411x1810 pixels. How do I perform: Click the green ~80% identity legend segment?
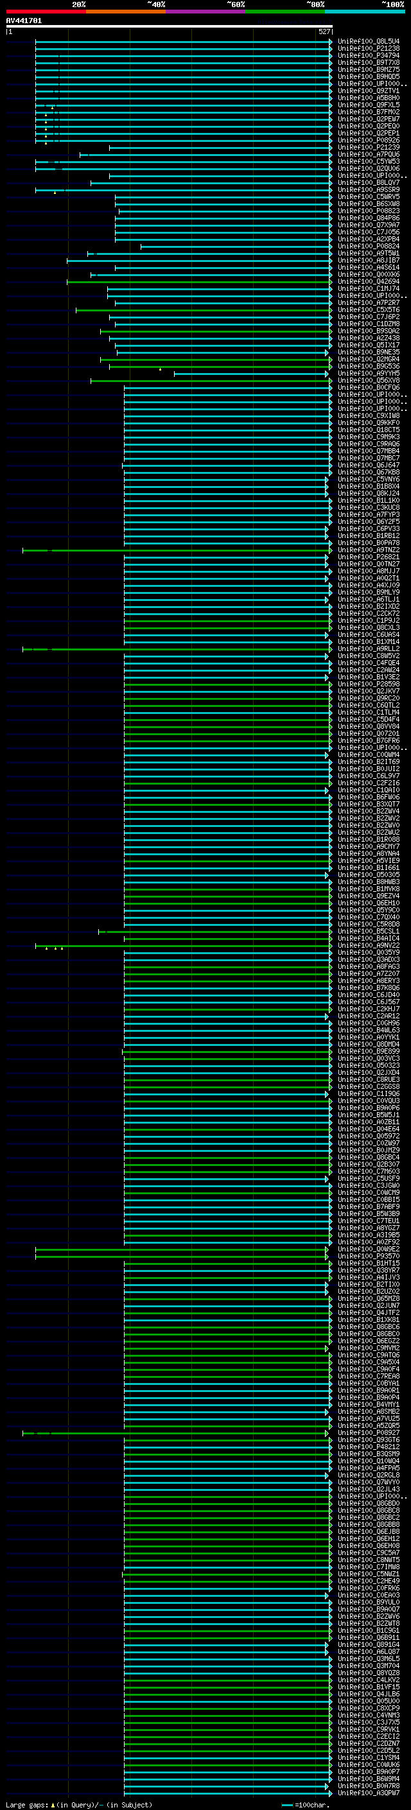tap(285, 12)
